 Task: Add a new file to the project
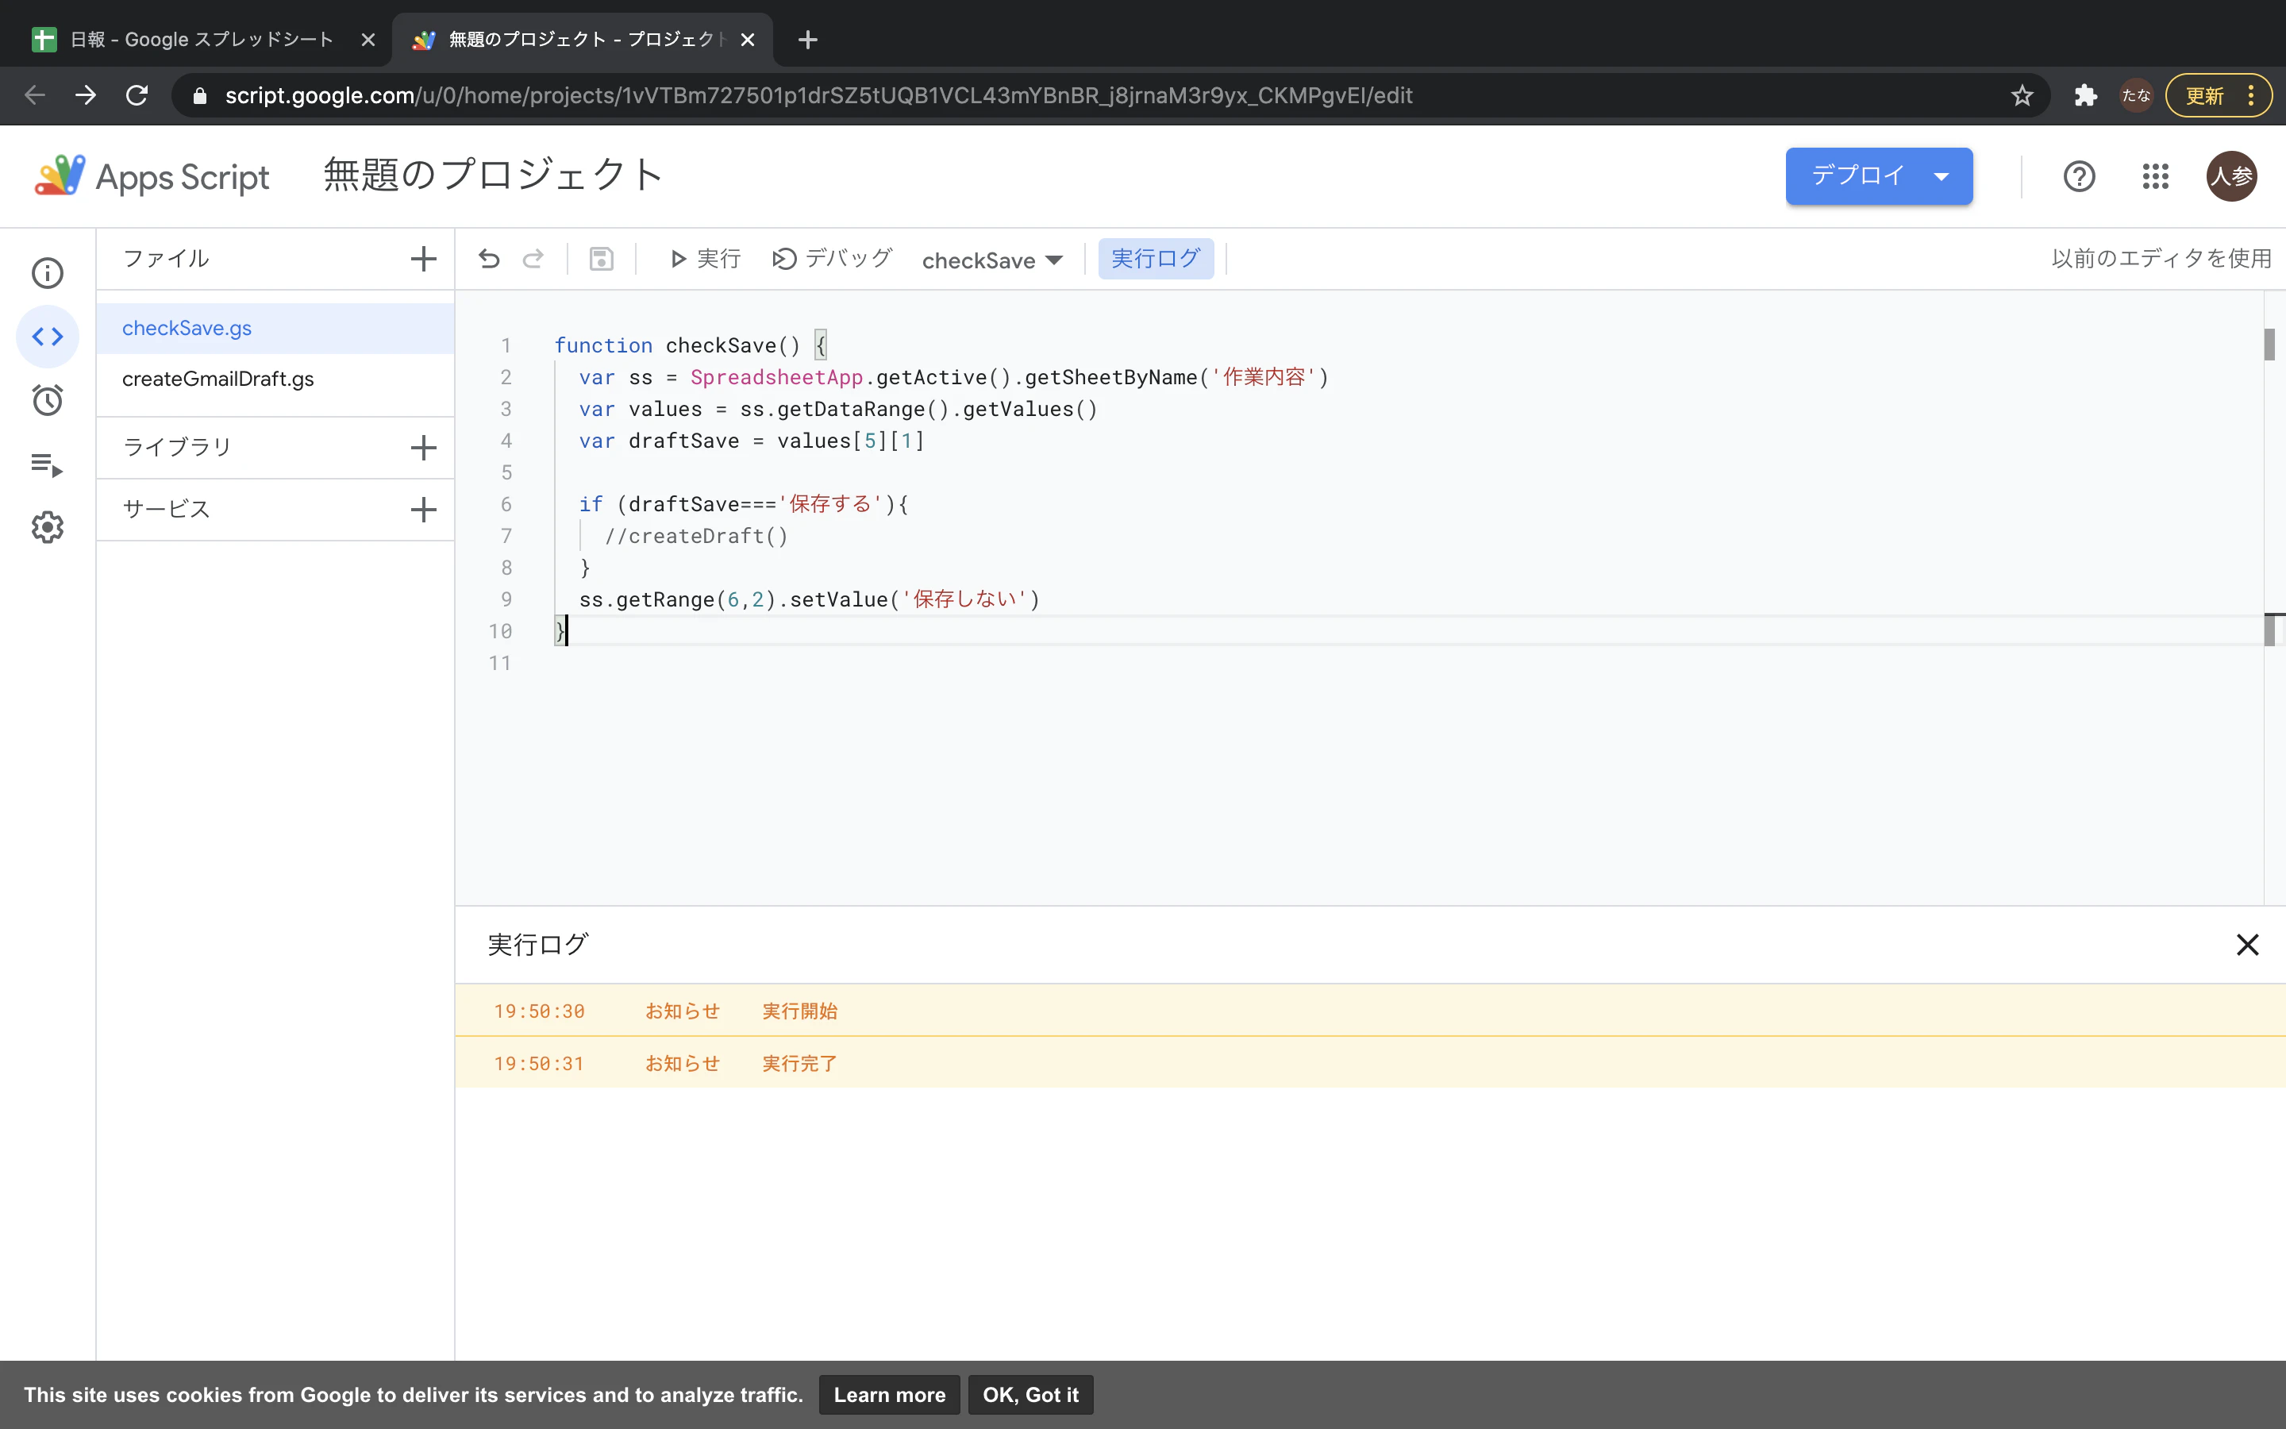pyautogui.click(x=422, y=258)
